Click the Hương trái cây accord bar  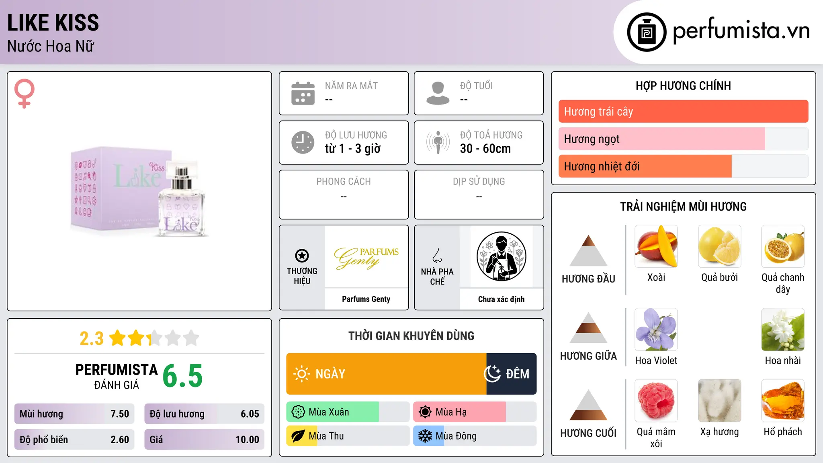click(683, 111)
